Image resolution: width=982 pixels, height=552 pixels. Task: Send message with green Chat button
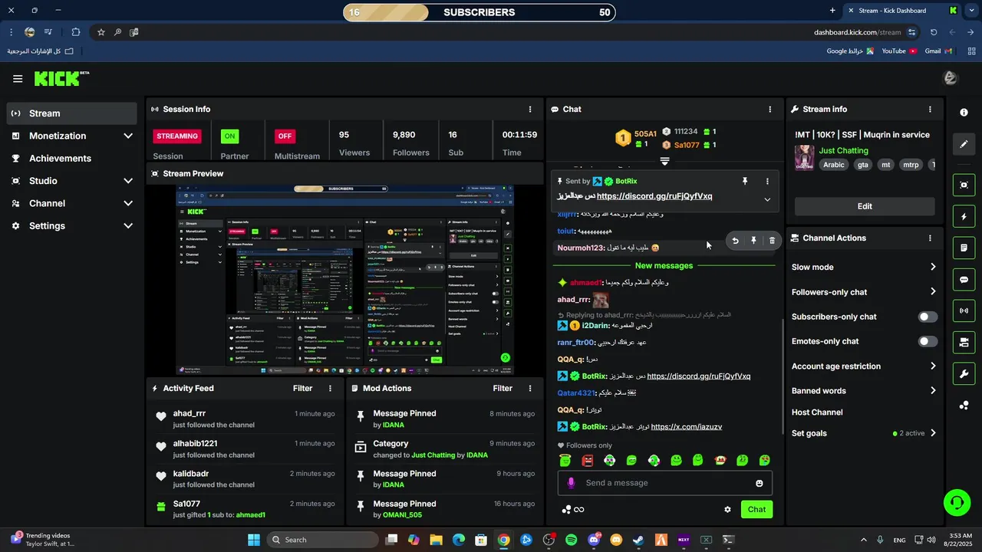coord(756,510)
